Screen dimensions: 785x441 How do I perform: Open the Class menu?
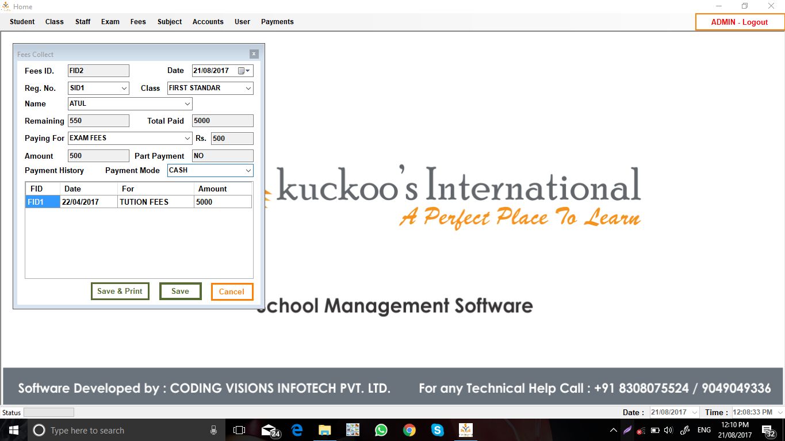tap(55, 22)
